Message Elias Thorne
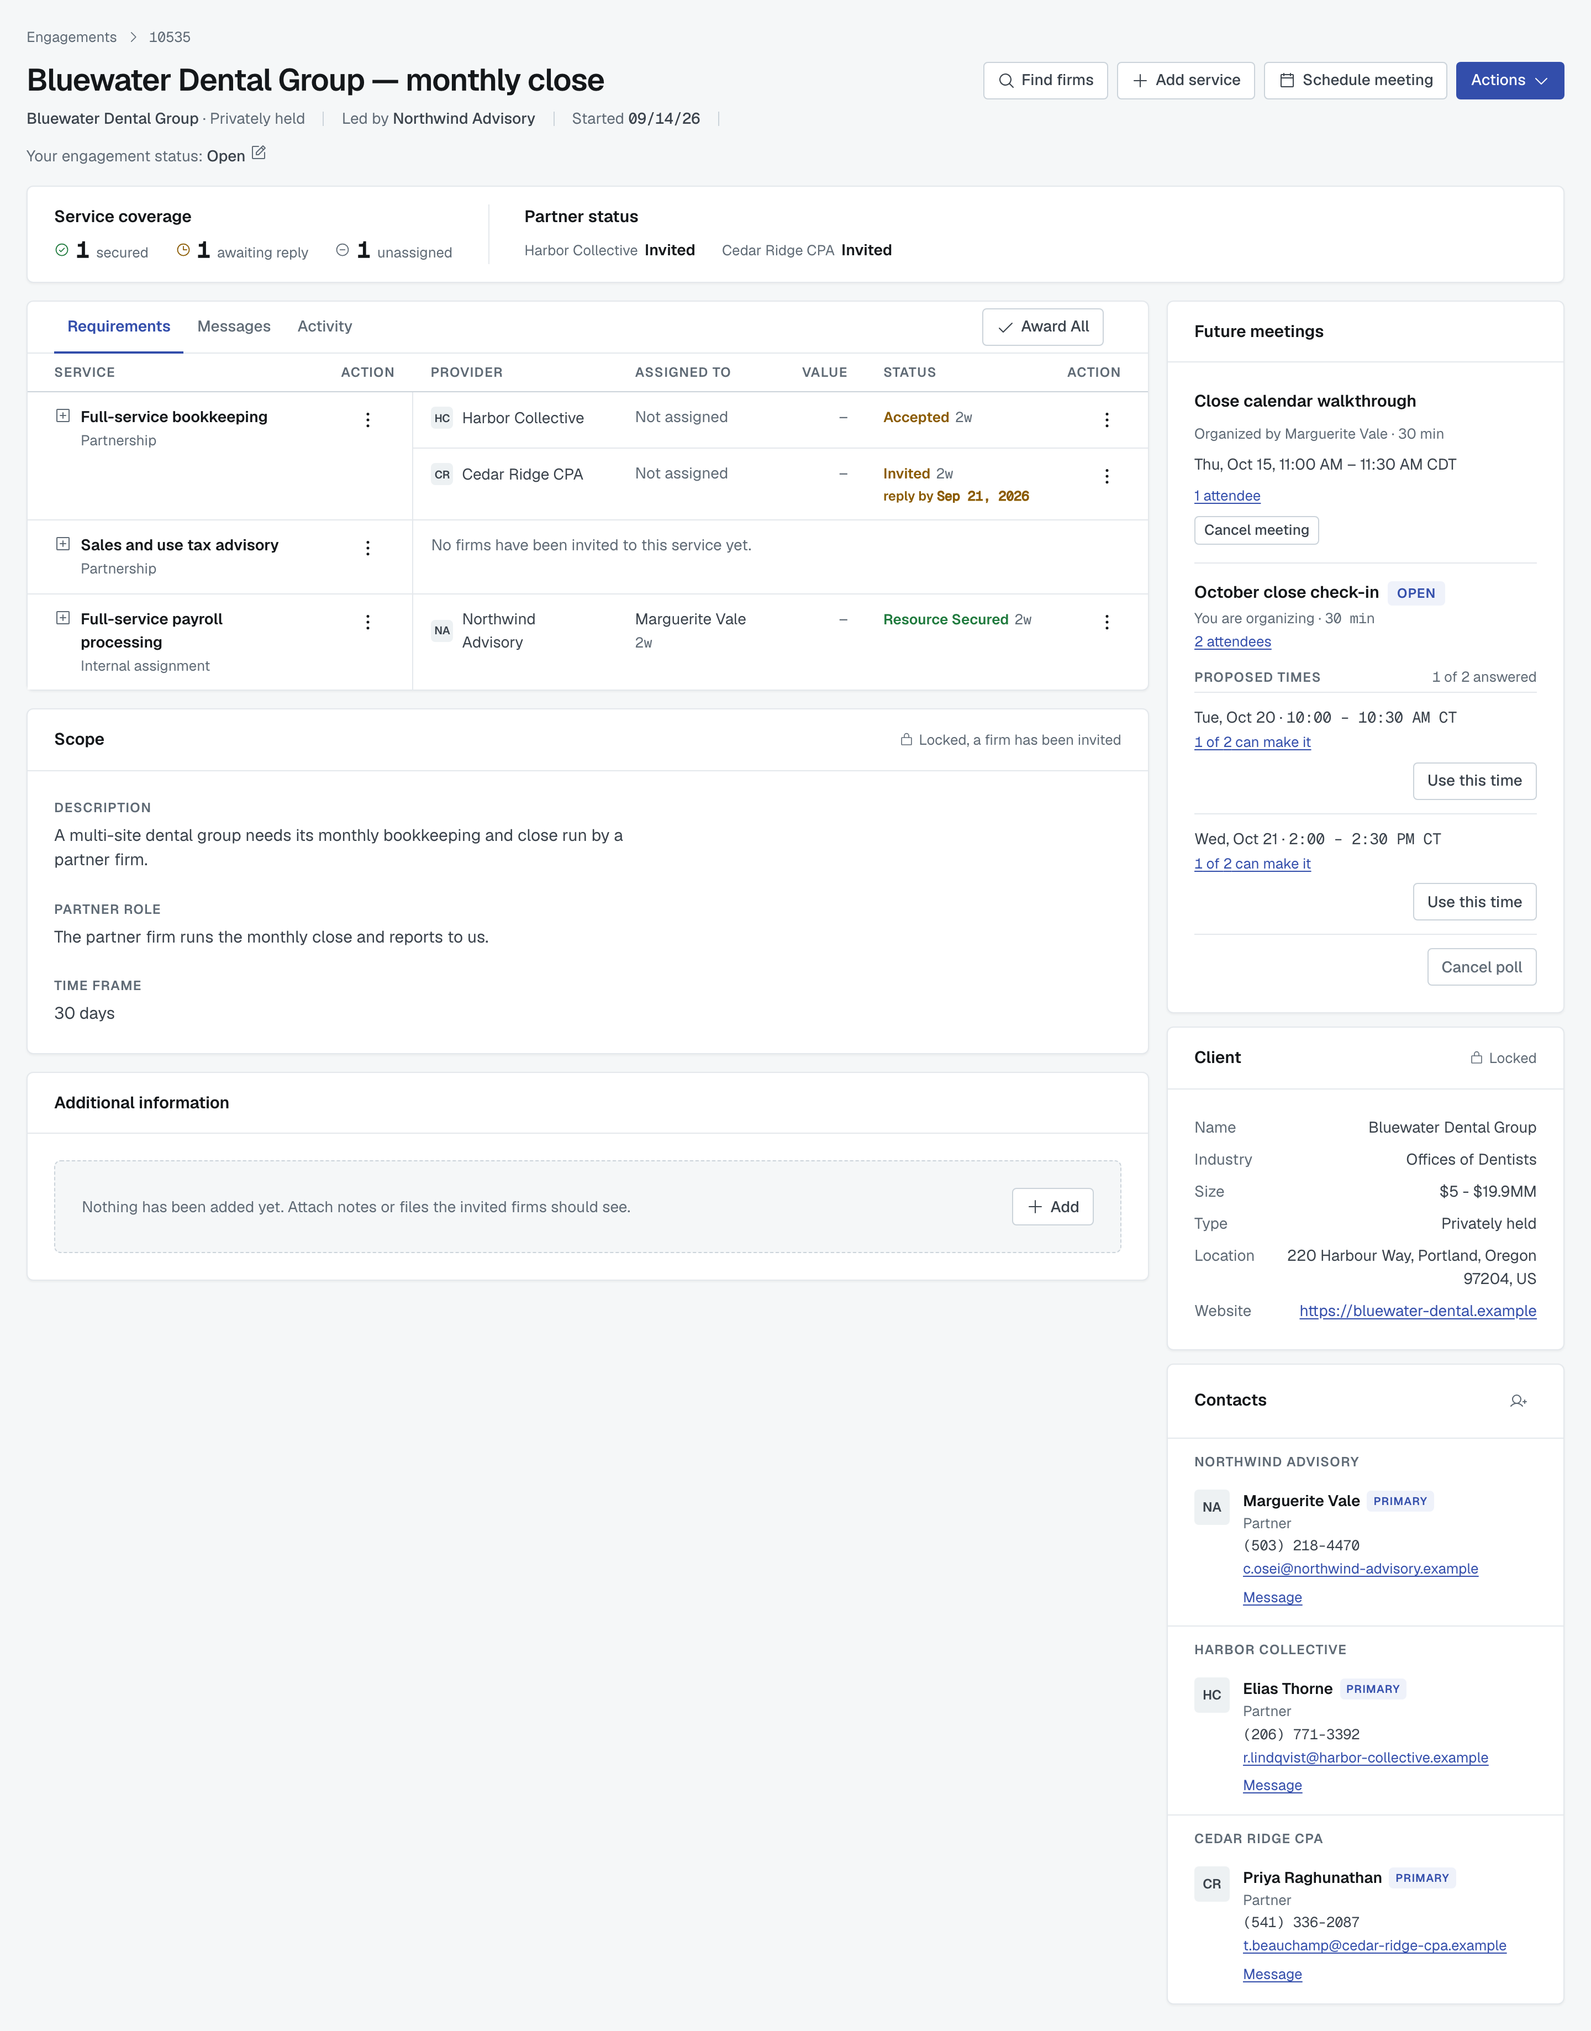Screen dimensions: 1591x2031 [x=1272, y=1786]
